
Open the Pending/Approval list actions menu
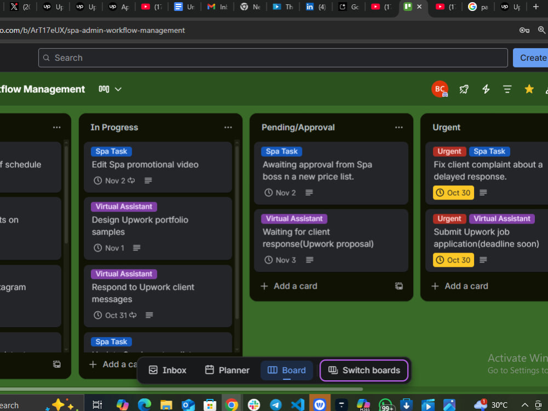(399, 128)
